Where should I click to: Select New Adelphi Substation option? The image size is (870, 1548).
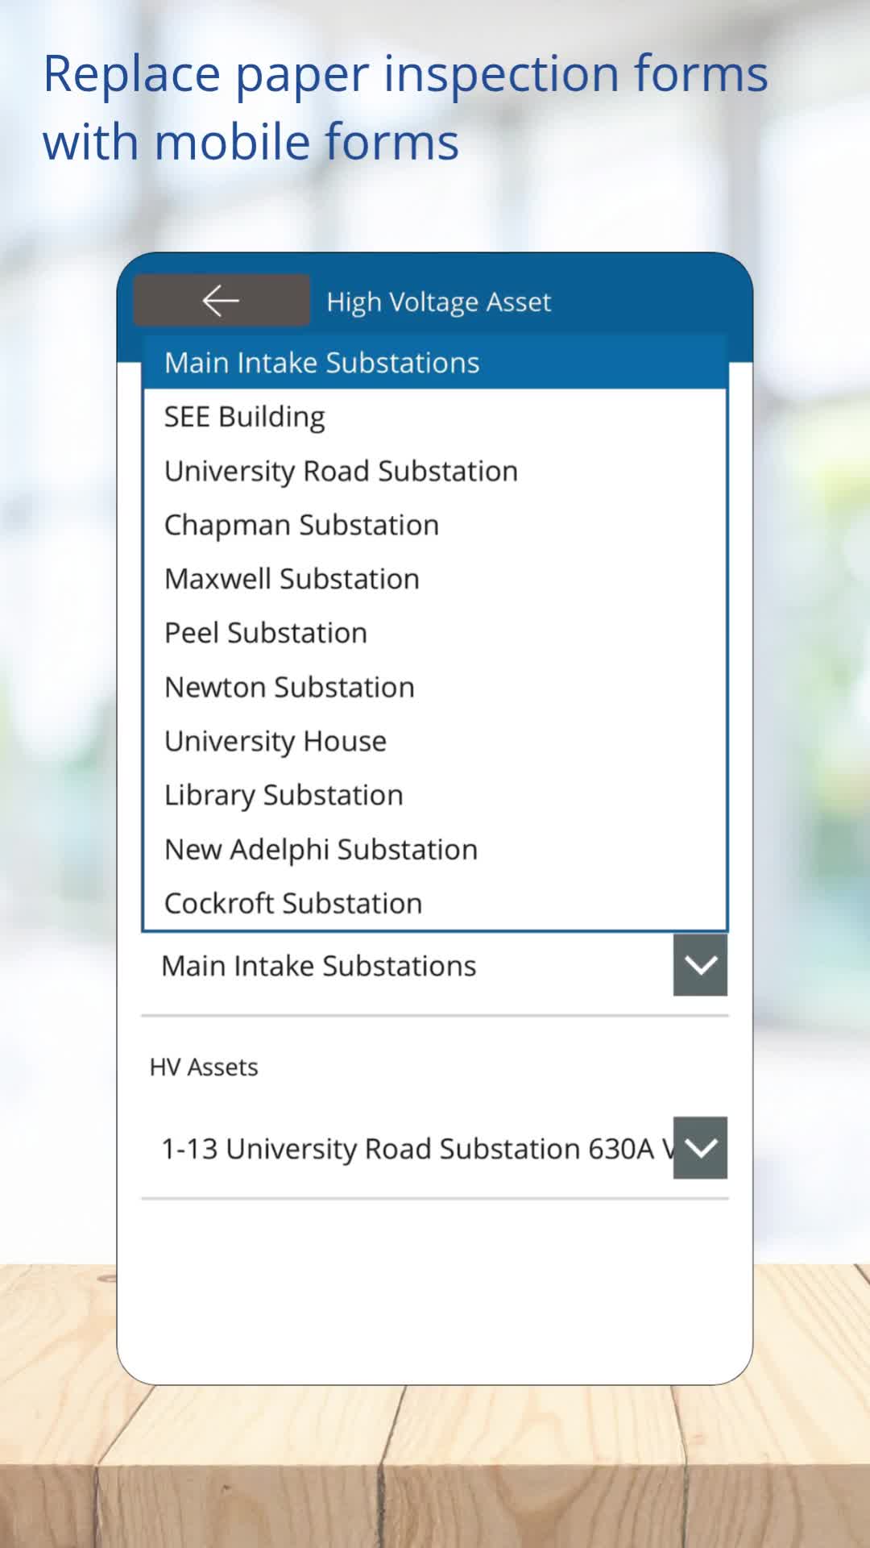point(321,849)
